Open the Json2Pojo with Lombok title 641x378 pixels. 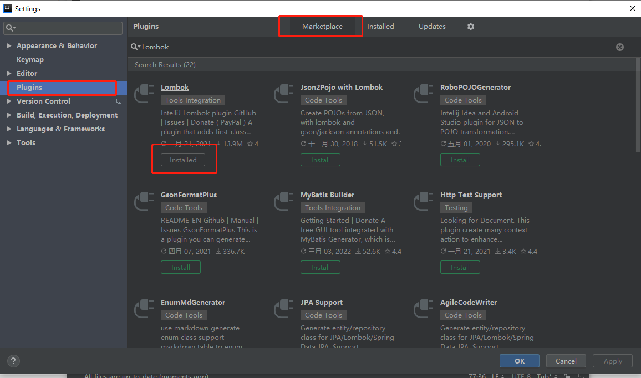pos(342,88)
